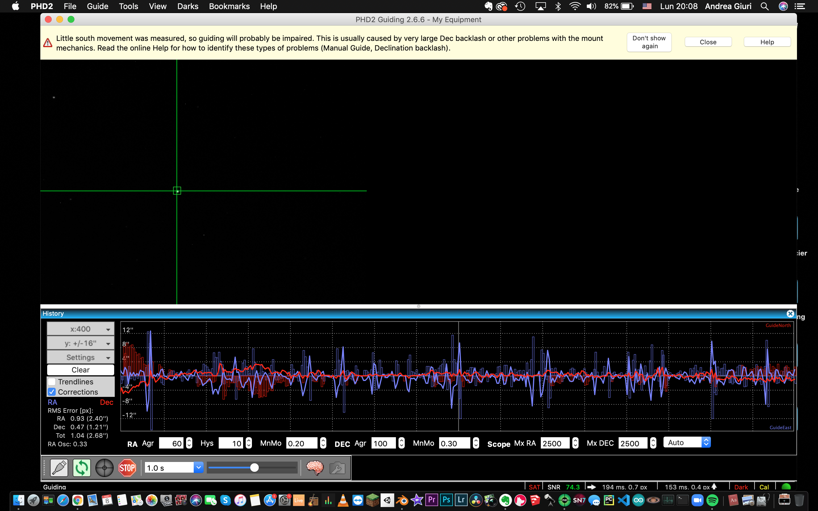Expand the y: +/-16" scale dropdown
This screenshot has height=511, width=818.
click(80, 343)
